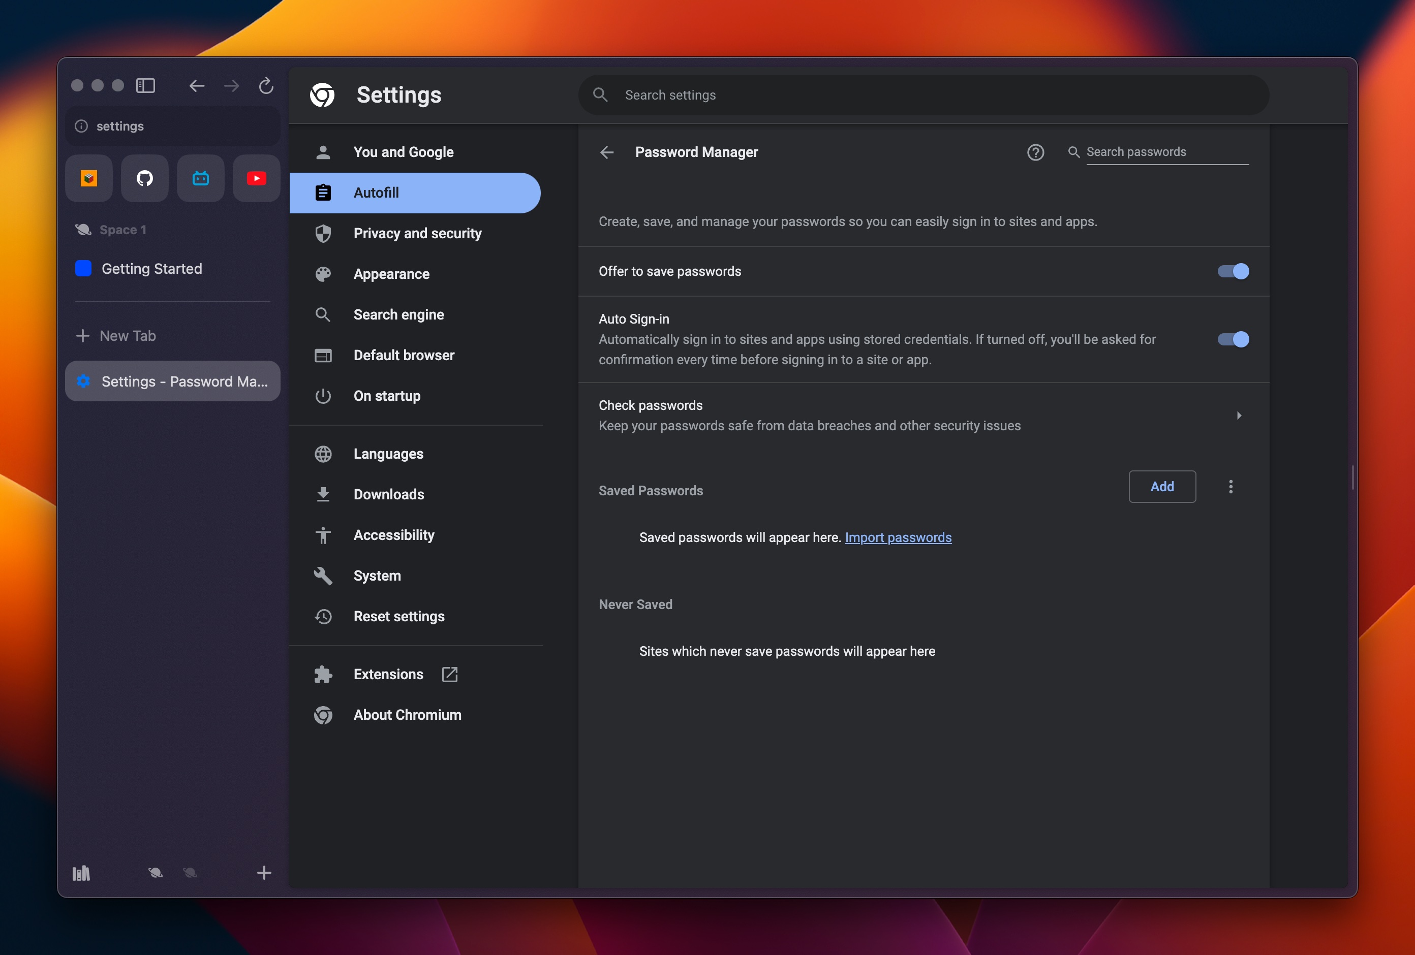This screenshot has height=955, width=1415.
Task: Click the library icon at sidebar bottom
Action: click(81, 873)
